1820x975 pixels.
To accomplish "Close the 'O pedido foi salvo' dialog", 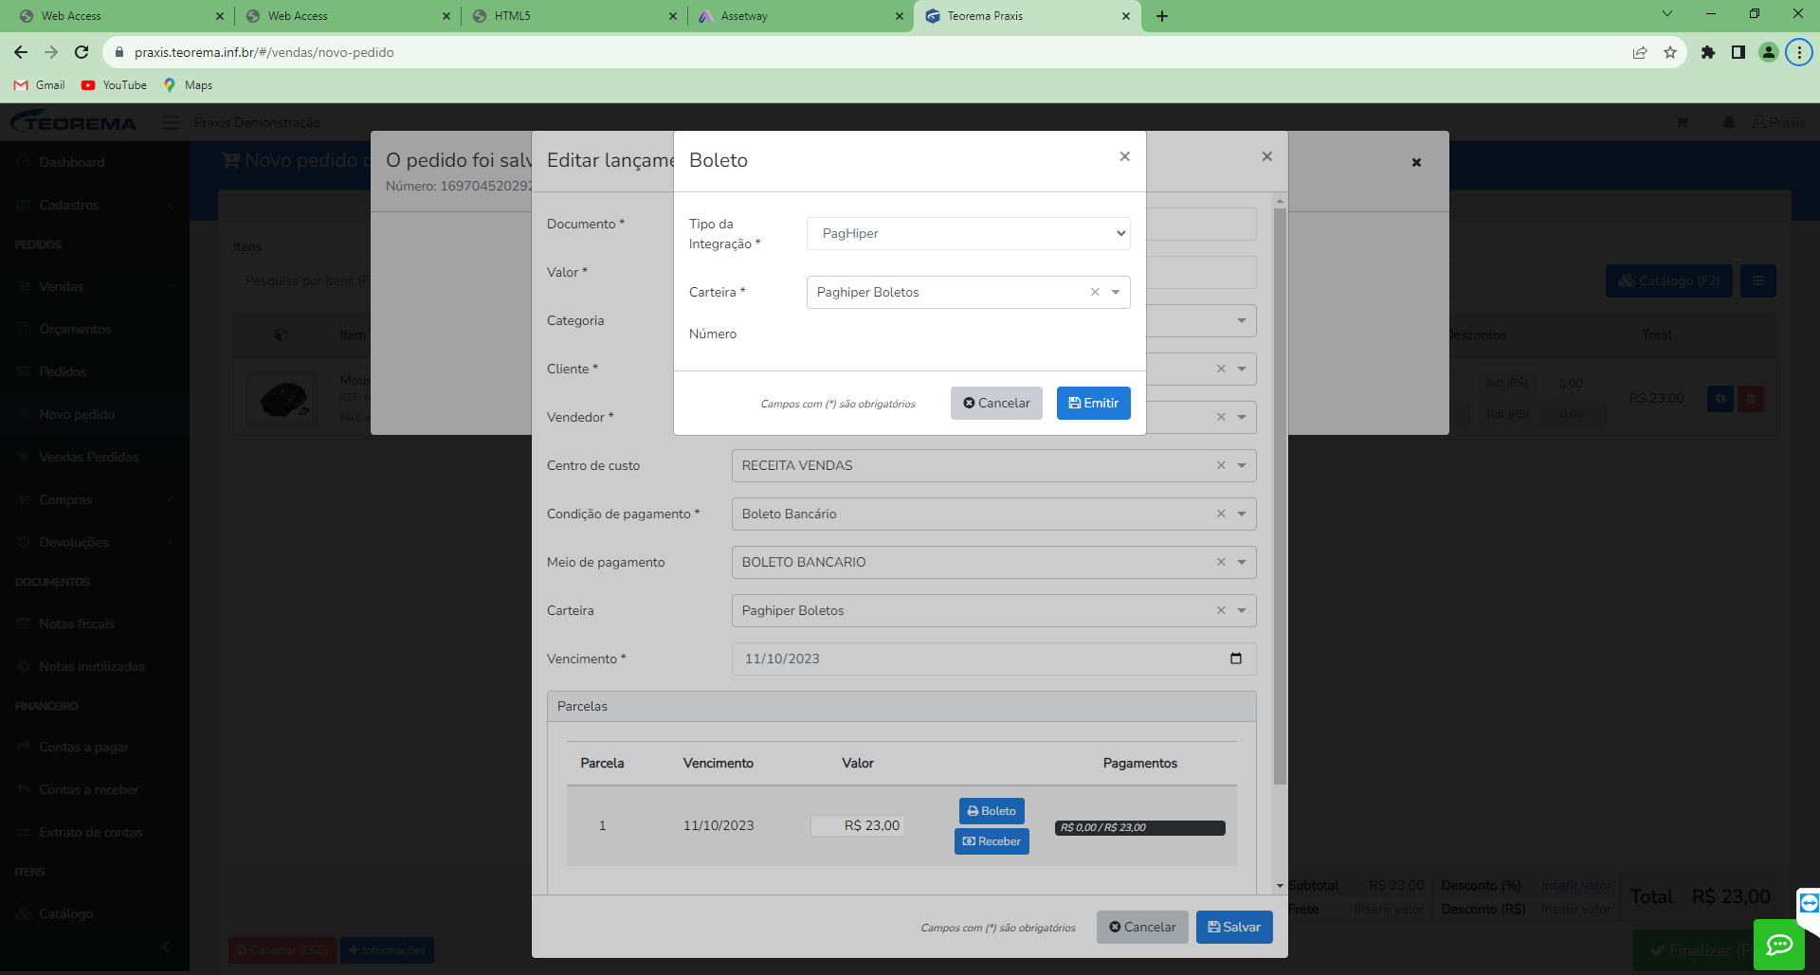I will [x=1416, y=162].
